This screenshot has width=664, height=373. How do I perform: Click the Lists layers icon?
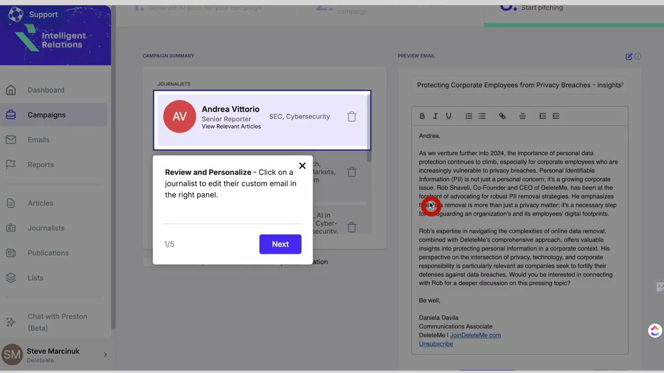tap(11, 278)
